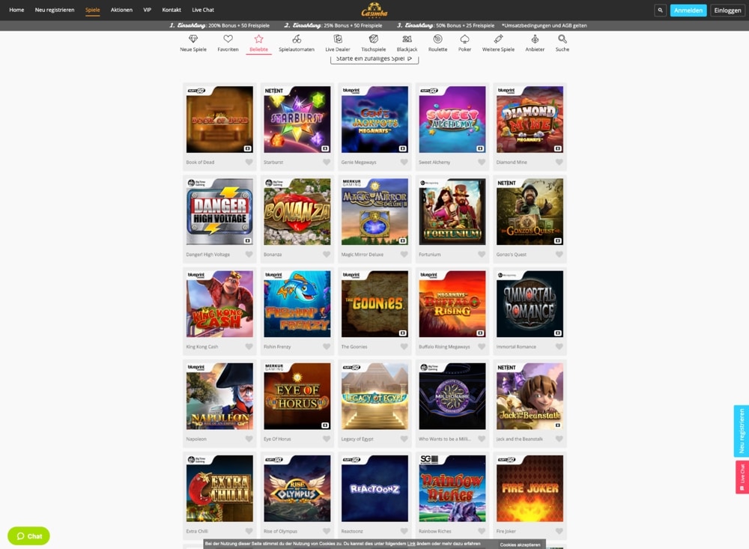Screen dimensions: 749x549
Task: Open the Poker category
Action: [465, 43]
